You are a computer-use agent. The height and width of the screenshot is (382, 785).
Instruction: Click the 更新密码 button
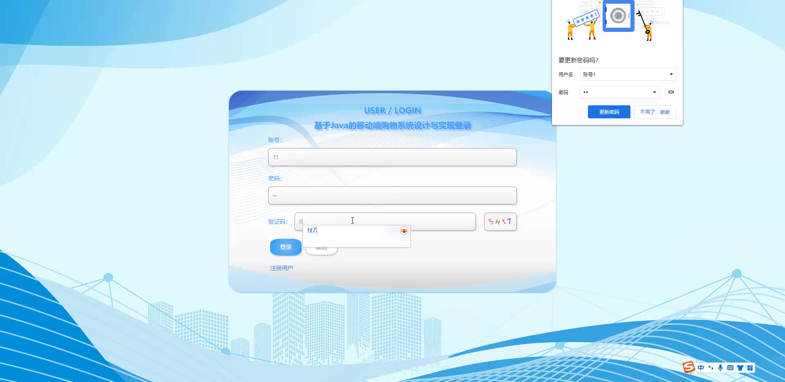tap(609, 112)
